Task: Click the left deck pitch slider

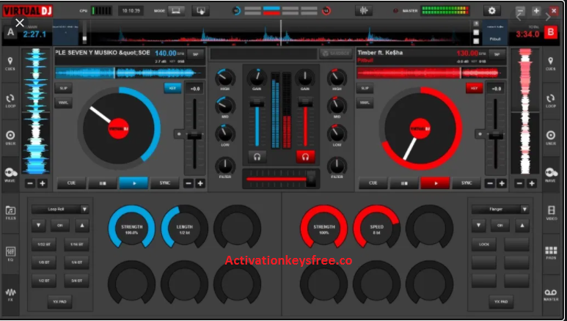Action: [x=194, y=135]
